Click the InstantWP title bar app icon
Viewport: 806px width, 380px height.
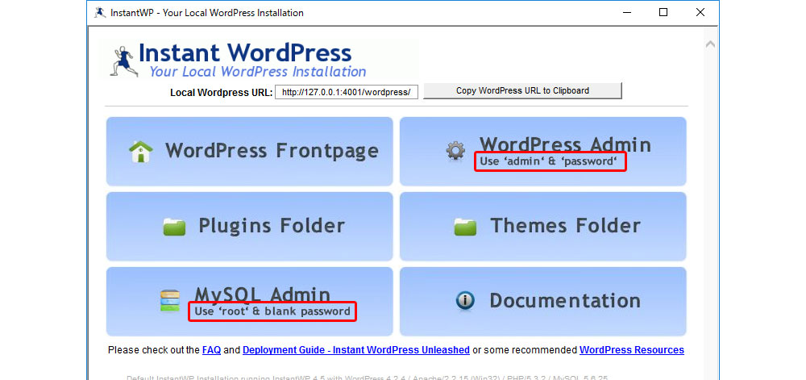click(x=100, y=12)
